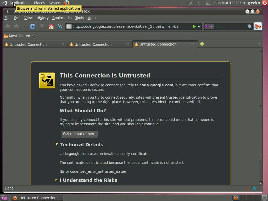Viewport: 268px width, 201px height.
Task: Click the address bar URL text
Action: pyautogui.click(x=126, y=26)
